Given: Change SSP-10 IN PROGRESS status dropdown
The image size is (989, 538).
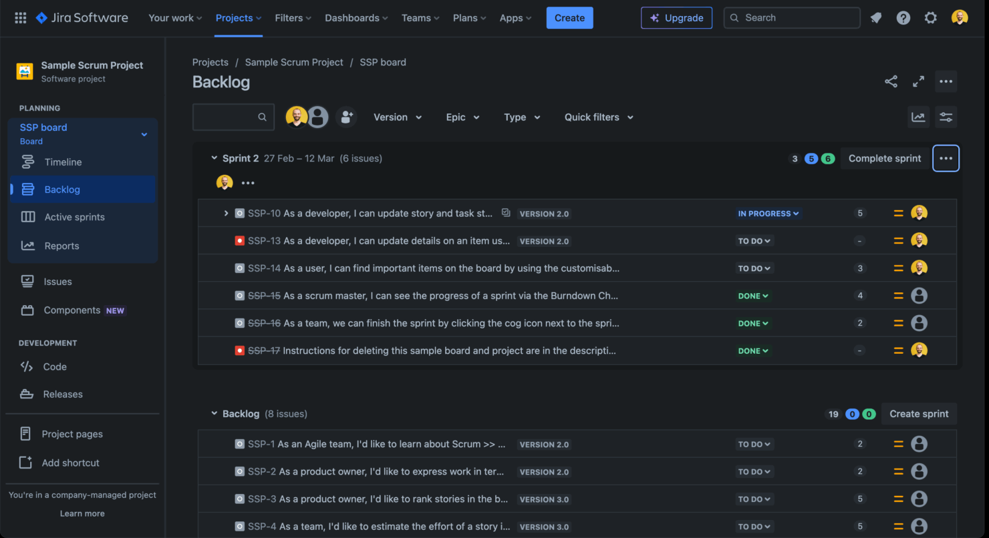Looking at the screenshot, I should click(x=768, y=214).
